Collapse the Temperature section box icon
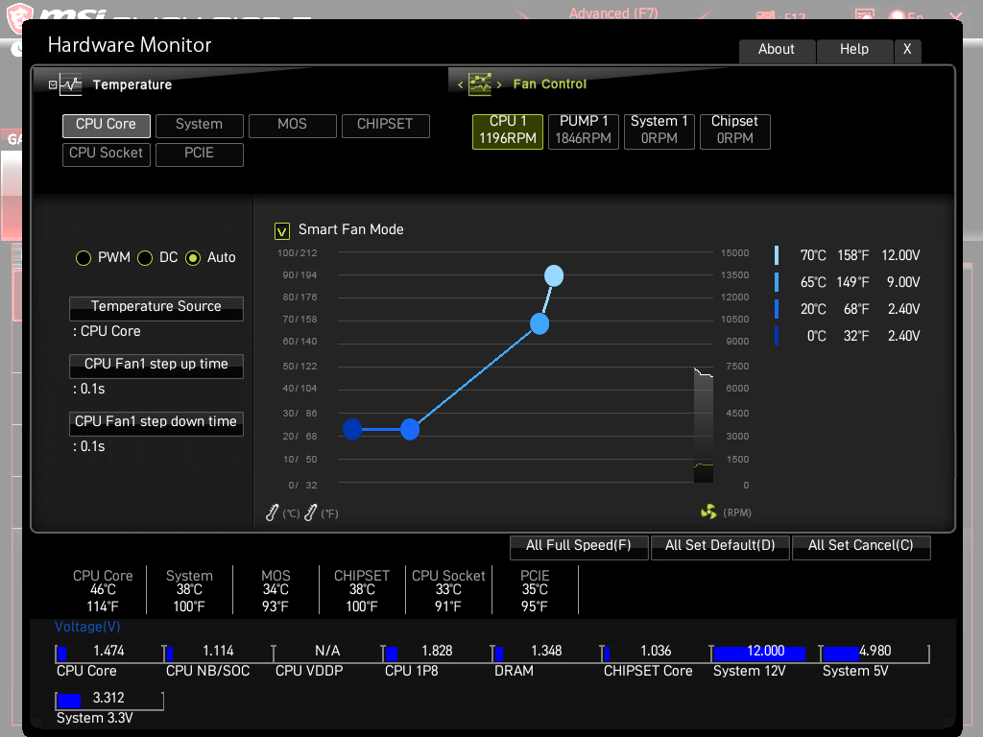The image size is (983, 737). pyautogui.click(x=53, y=84)
